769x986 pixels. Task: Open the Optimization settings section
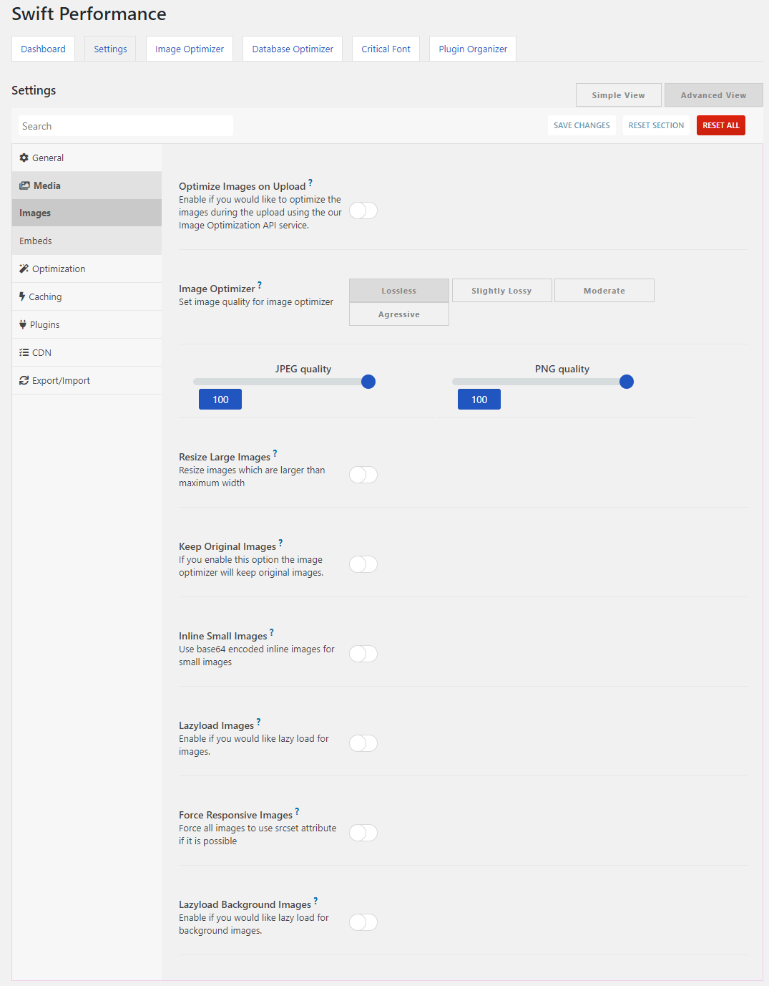tap(87, 269)
